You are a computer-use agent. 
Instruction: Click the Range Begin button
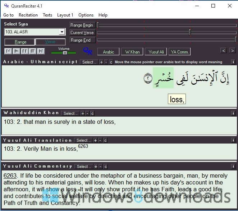coord(82,25)
